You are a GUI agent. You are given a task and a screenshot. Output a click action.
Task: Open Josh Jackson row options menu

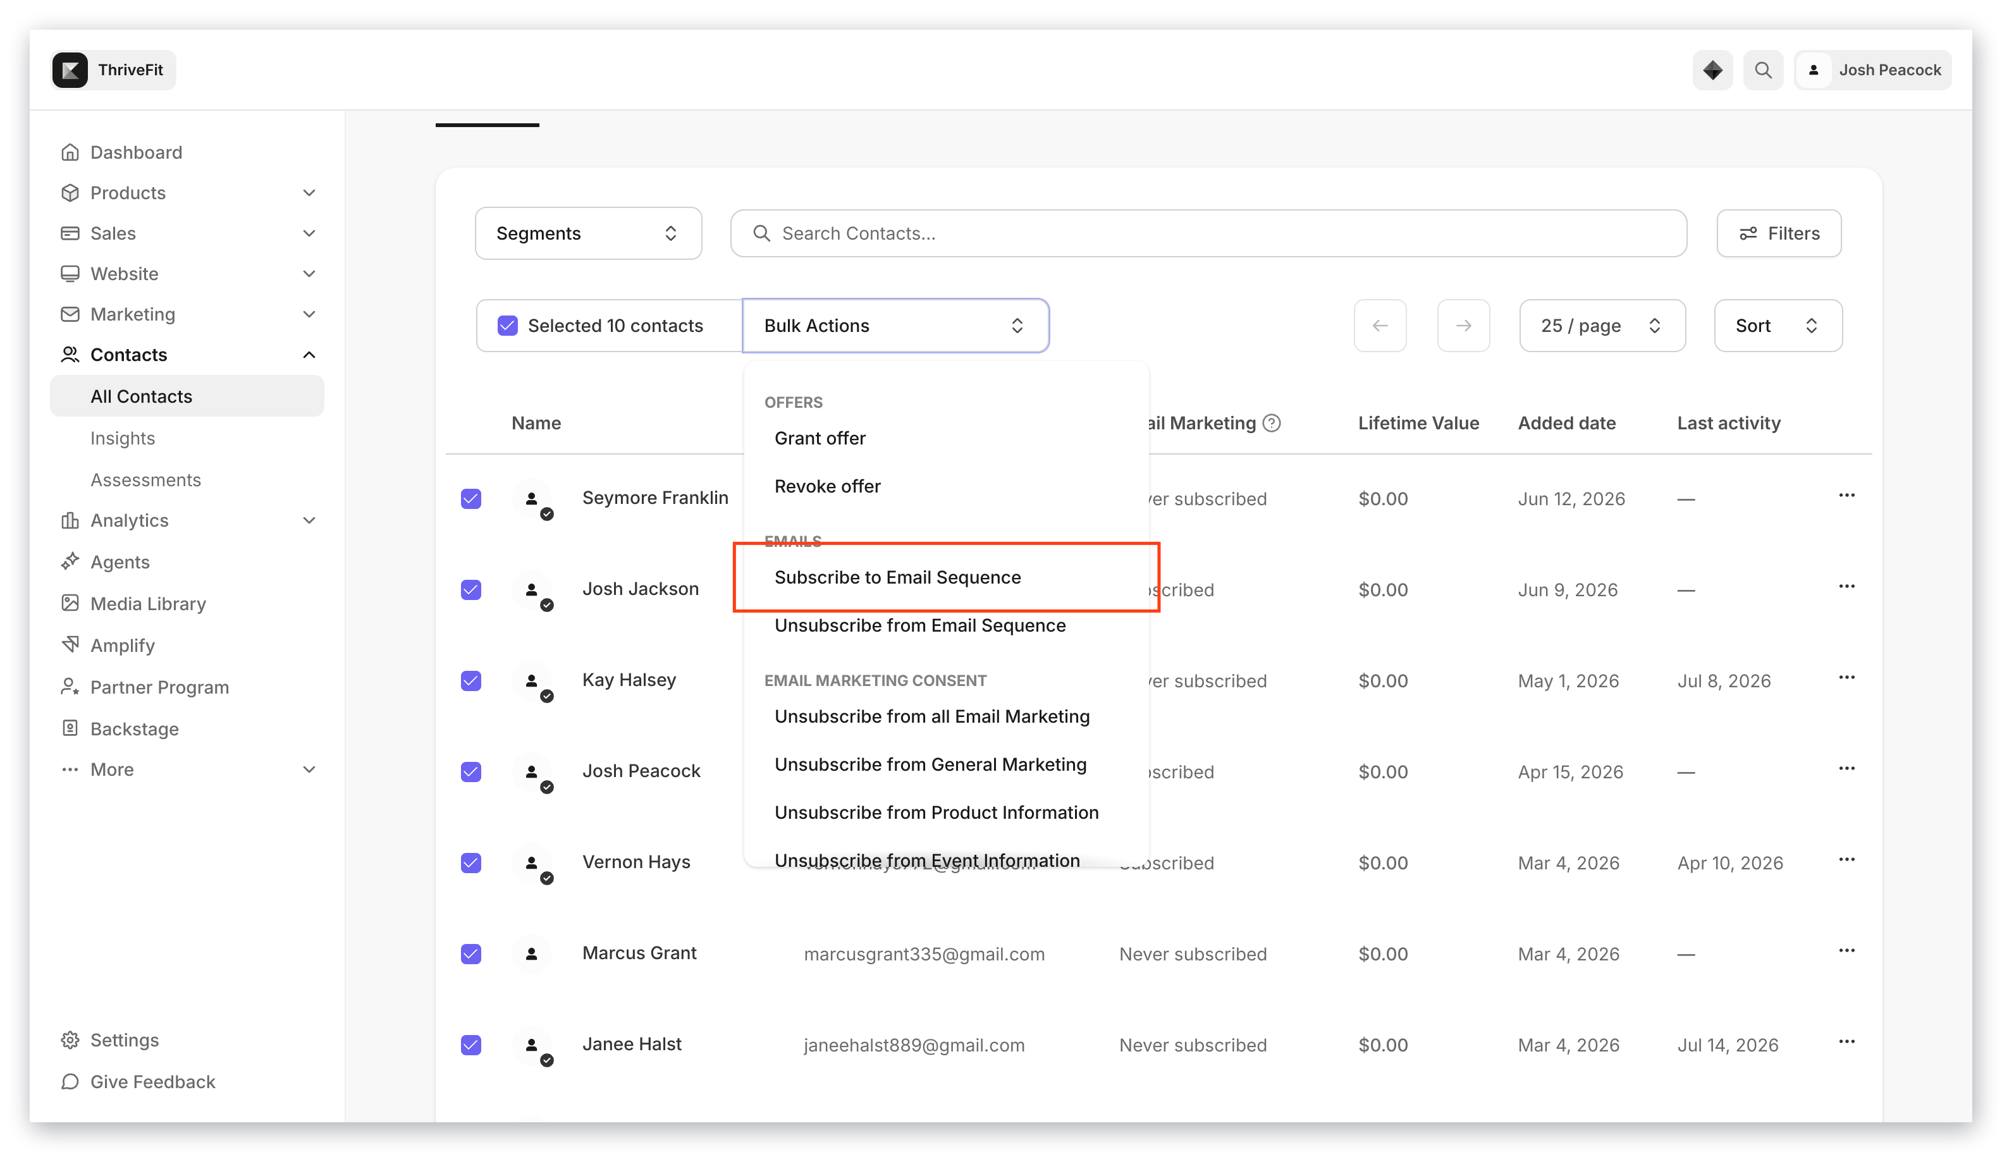(x=1846, y=586)
